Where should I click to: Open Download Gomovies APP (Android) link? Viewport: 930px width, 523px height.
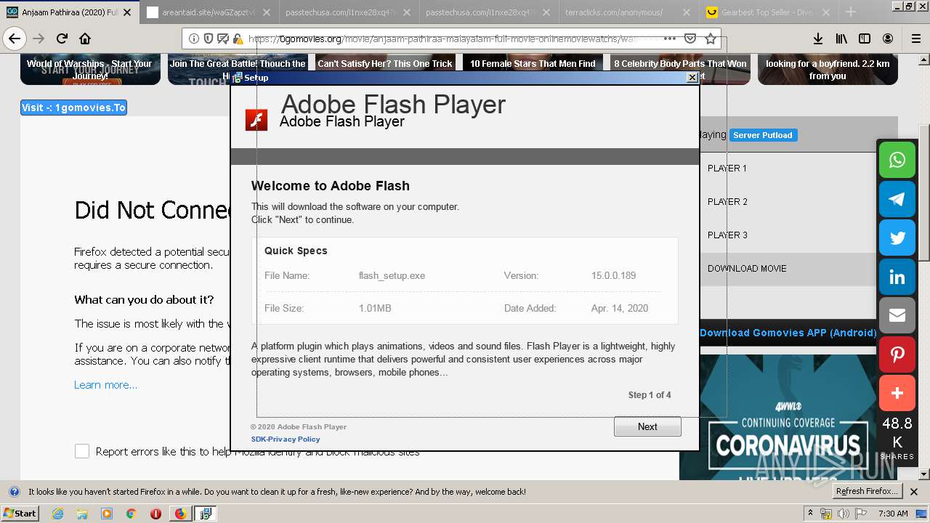[x=788, y=333]
